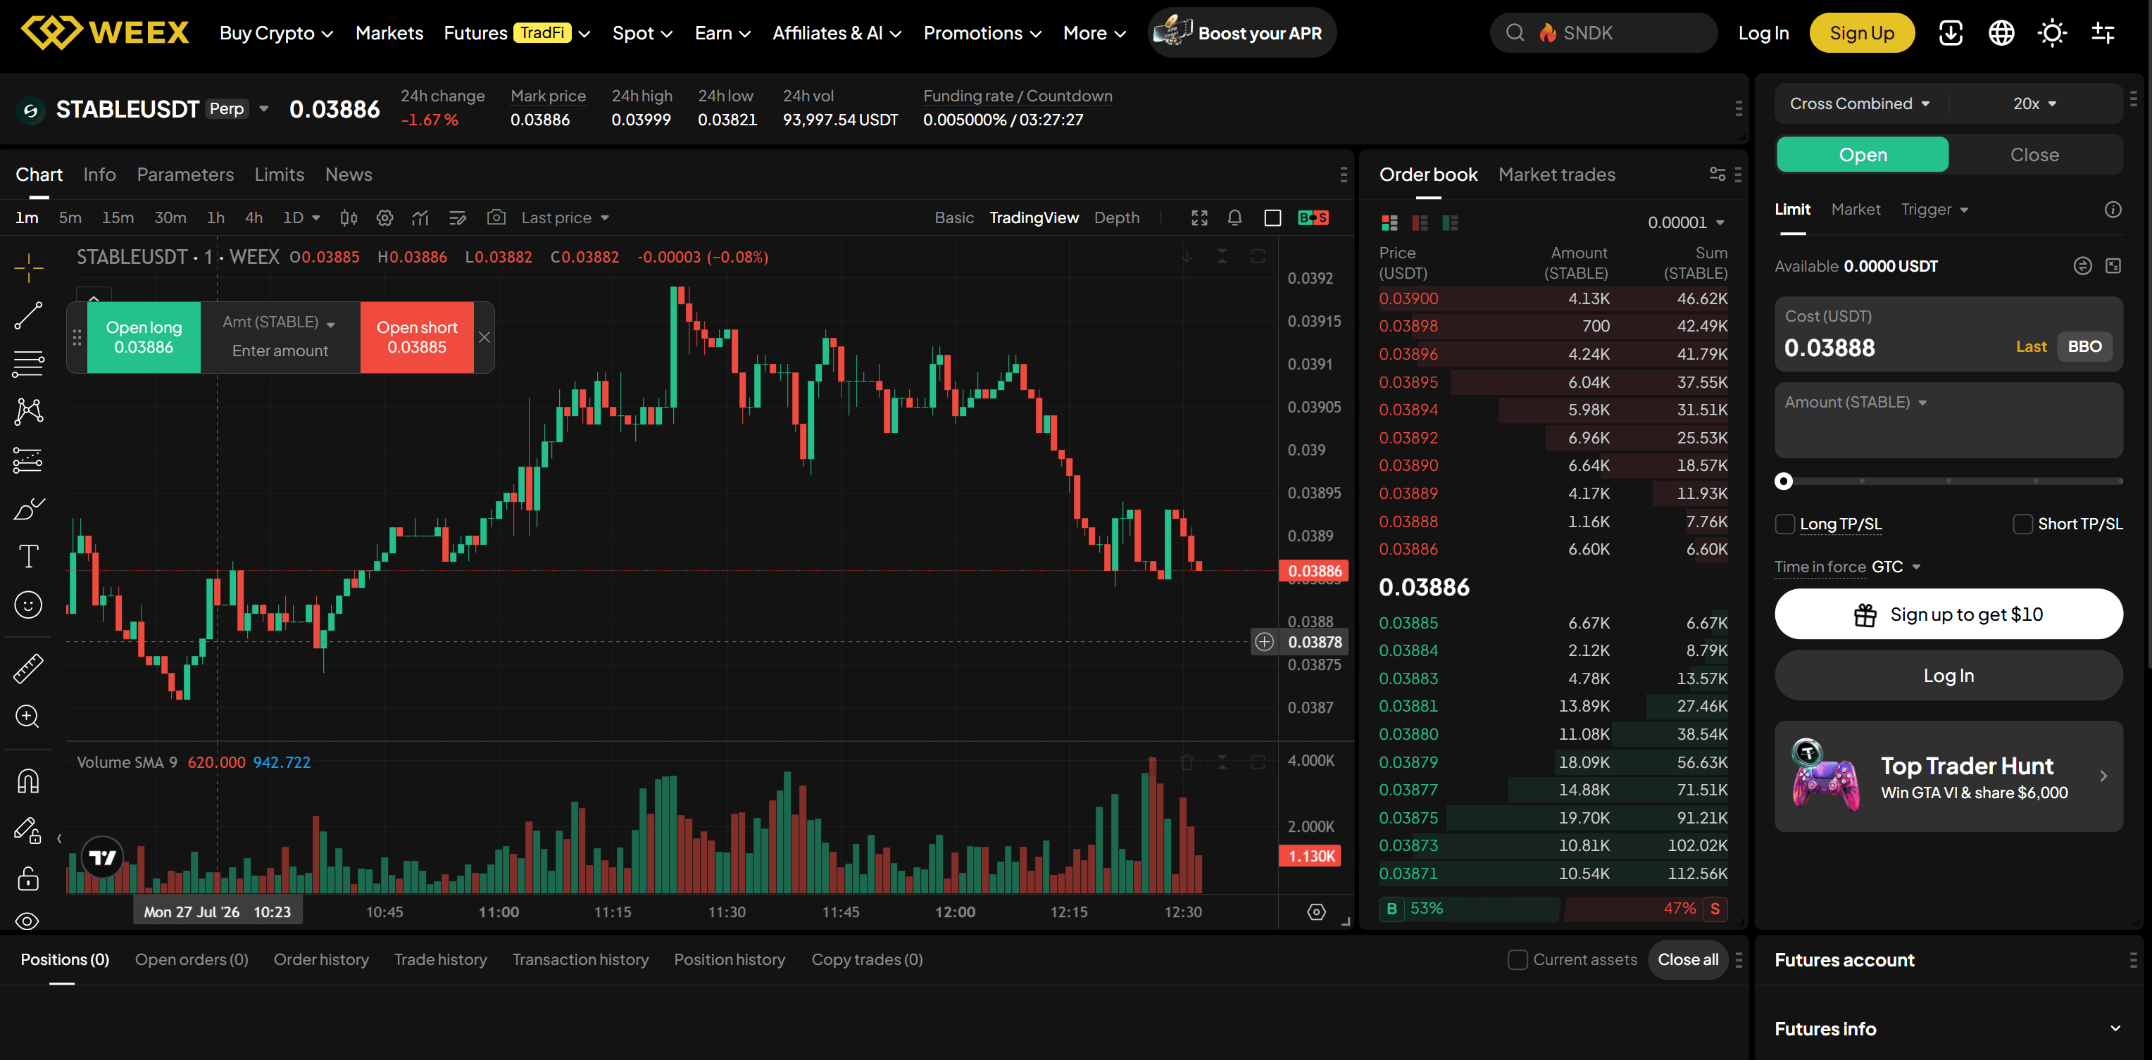Viewport: 2152px width, 1060px height.
Task: Toggle chart layout square icon
Action: point(1273,218)
